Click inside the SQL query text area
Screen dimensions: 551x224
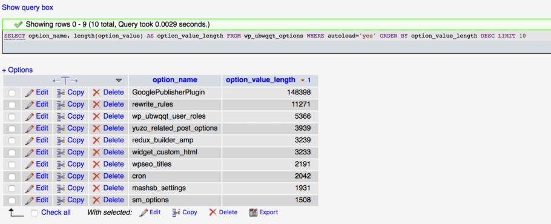275,42
